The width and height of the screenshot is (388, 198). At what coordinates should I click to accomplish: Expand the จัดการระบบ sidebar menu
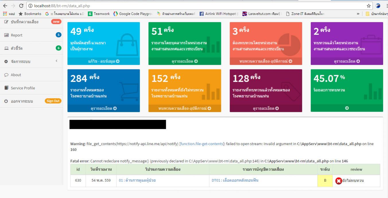(x=32, y=61)
